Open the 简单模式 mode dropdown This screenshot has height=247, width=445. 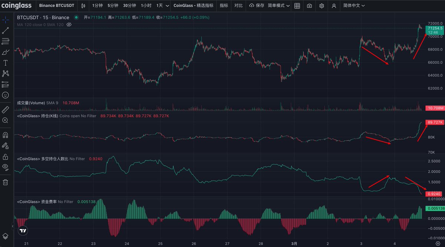278,6
